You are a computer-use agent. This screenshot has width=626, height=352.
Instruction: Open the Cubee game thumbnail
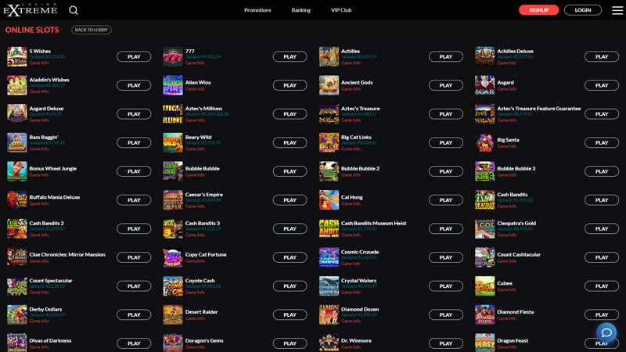tap(484, 286)
